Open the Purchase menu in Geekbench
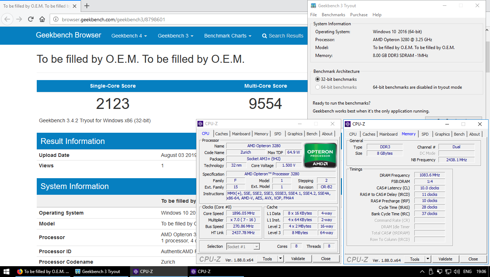Viewport: 490px width, 277px height. point(359,15)
